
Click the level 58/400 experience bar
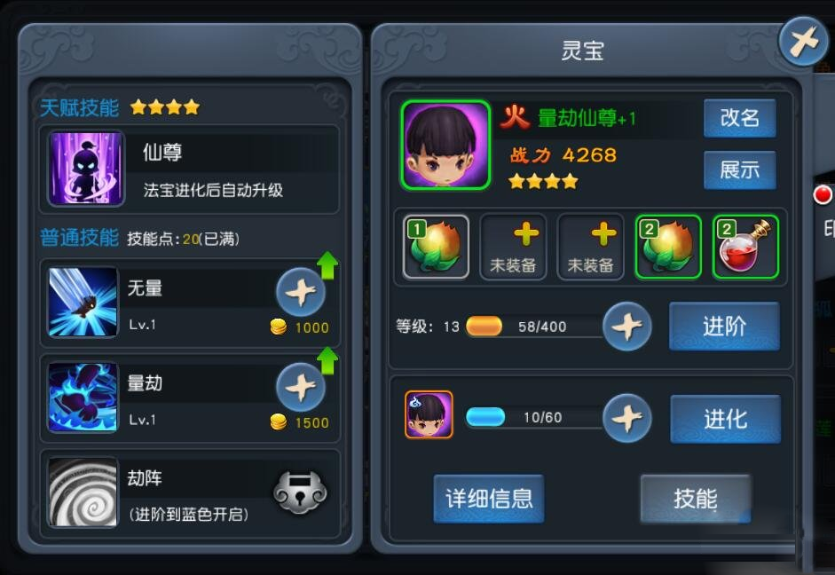pos(534,327)
